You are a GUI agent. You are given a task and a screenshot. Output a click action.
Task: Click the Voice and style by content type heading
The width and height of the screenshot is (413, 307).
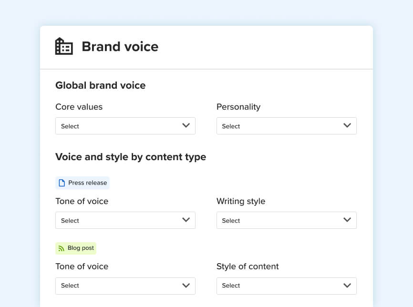(131, 157)
